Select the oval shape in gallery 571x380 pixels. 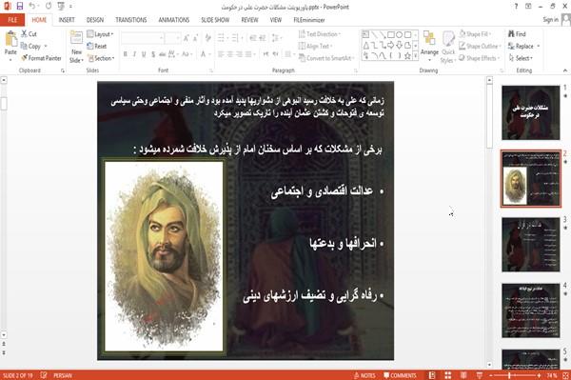click(x=399, y=34)
